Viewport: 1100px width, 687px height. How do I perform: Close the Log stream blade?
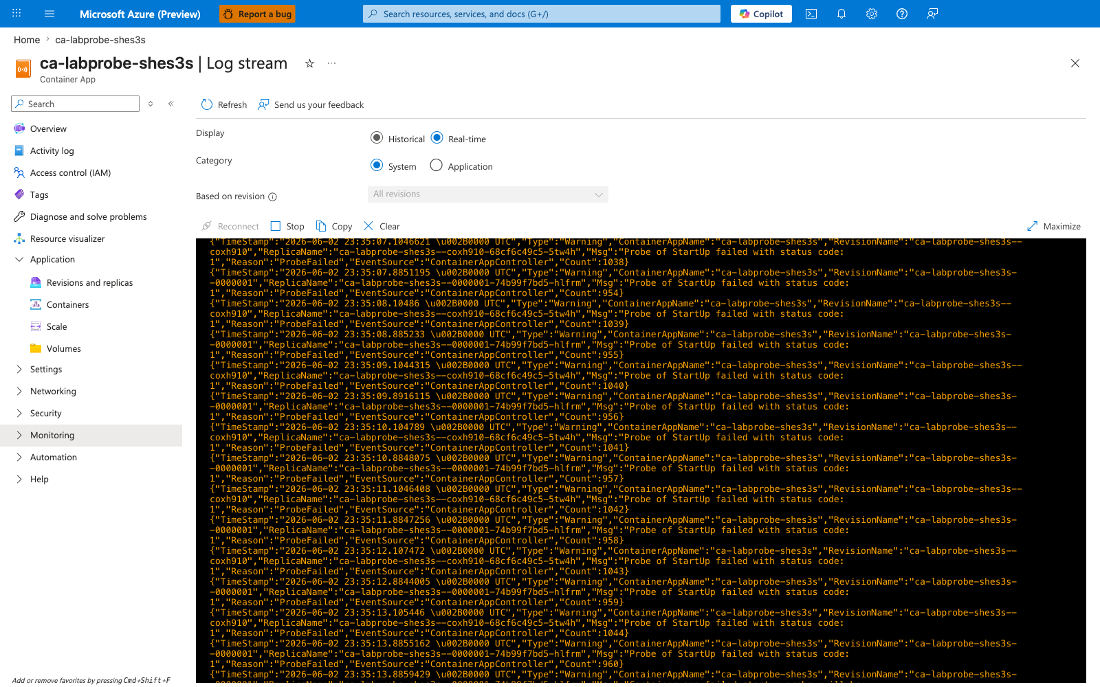coord(1075,63)
